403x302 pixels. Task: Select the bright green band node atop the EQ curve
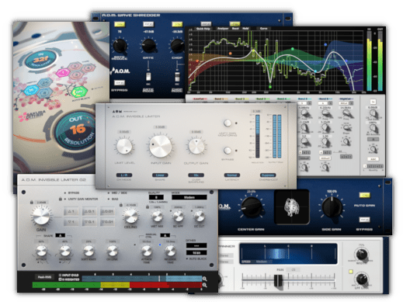coord(293,49)
